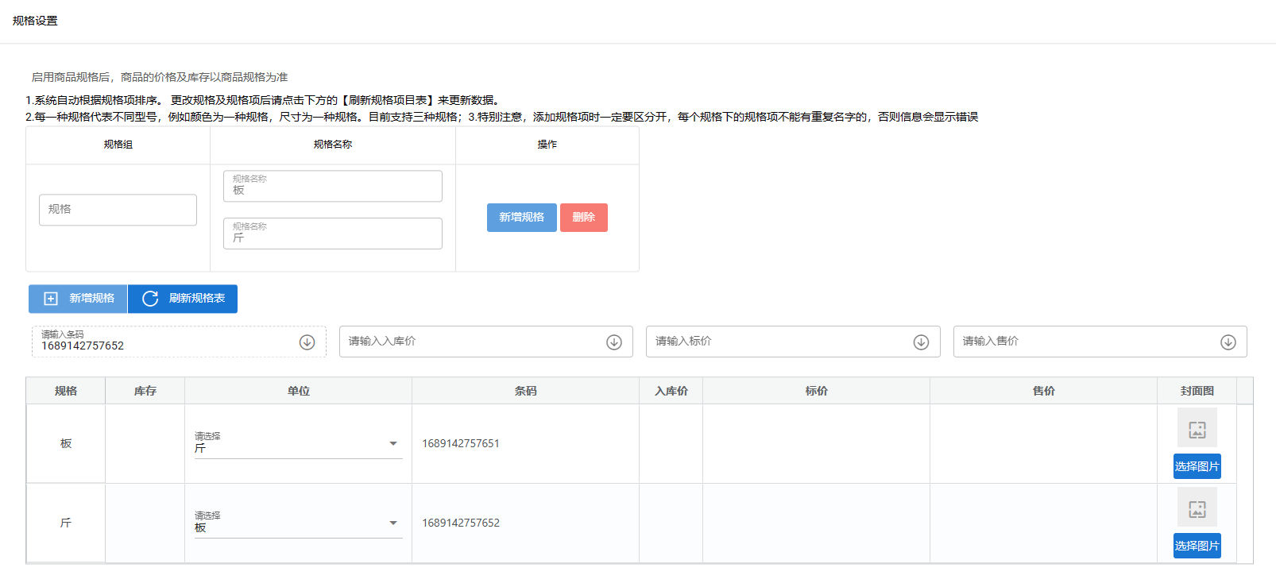The image size is (1276, 587).
Task: Click the 库存 column header
Action: [x=145, y=391]
